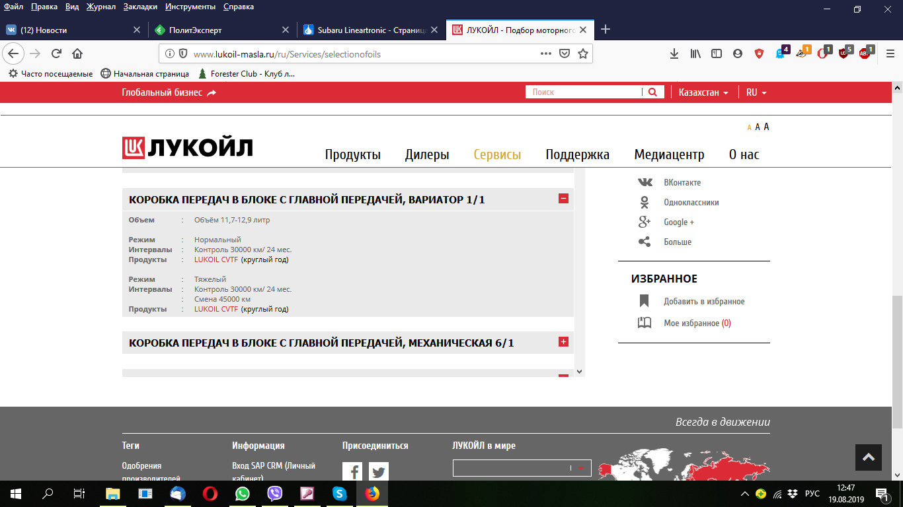Switch to the (12) Новости tab
Image resolution: width=903 pixels, height=507 pixels.
click(73, 30)
